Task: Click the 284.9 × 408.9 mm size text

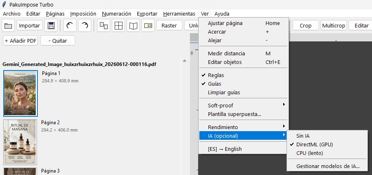Action: click(60, 81)
